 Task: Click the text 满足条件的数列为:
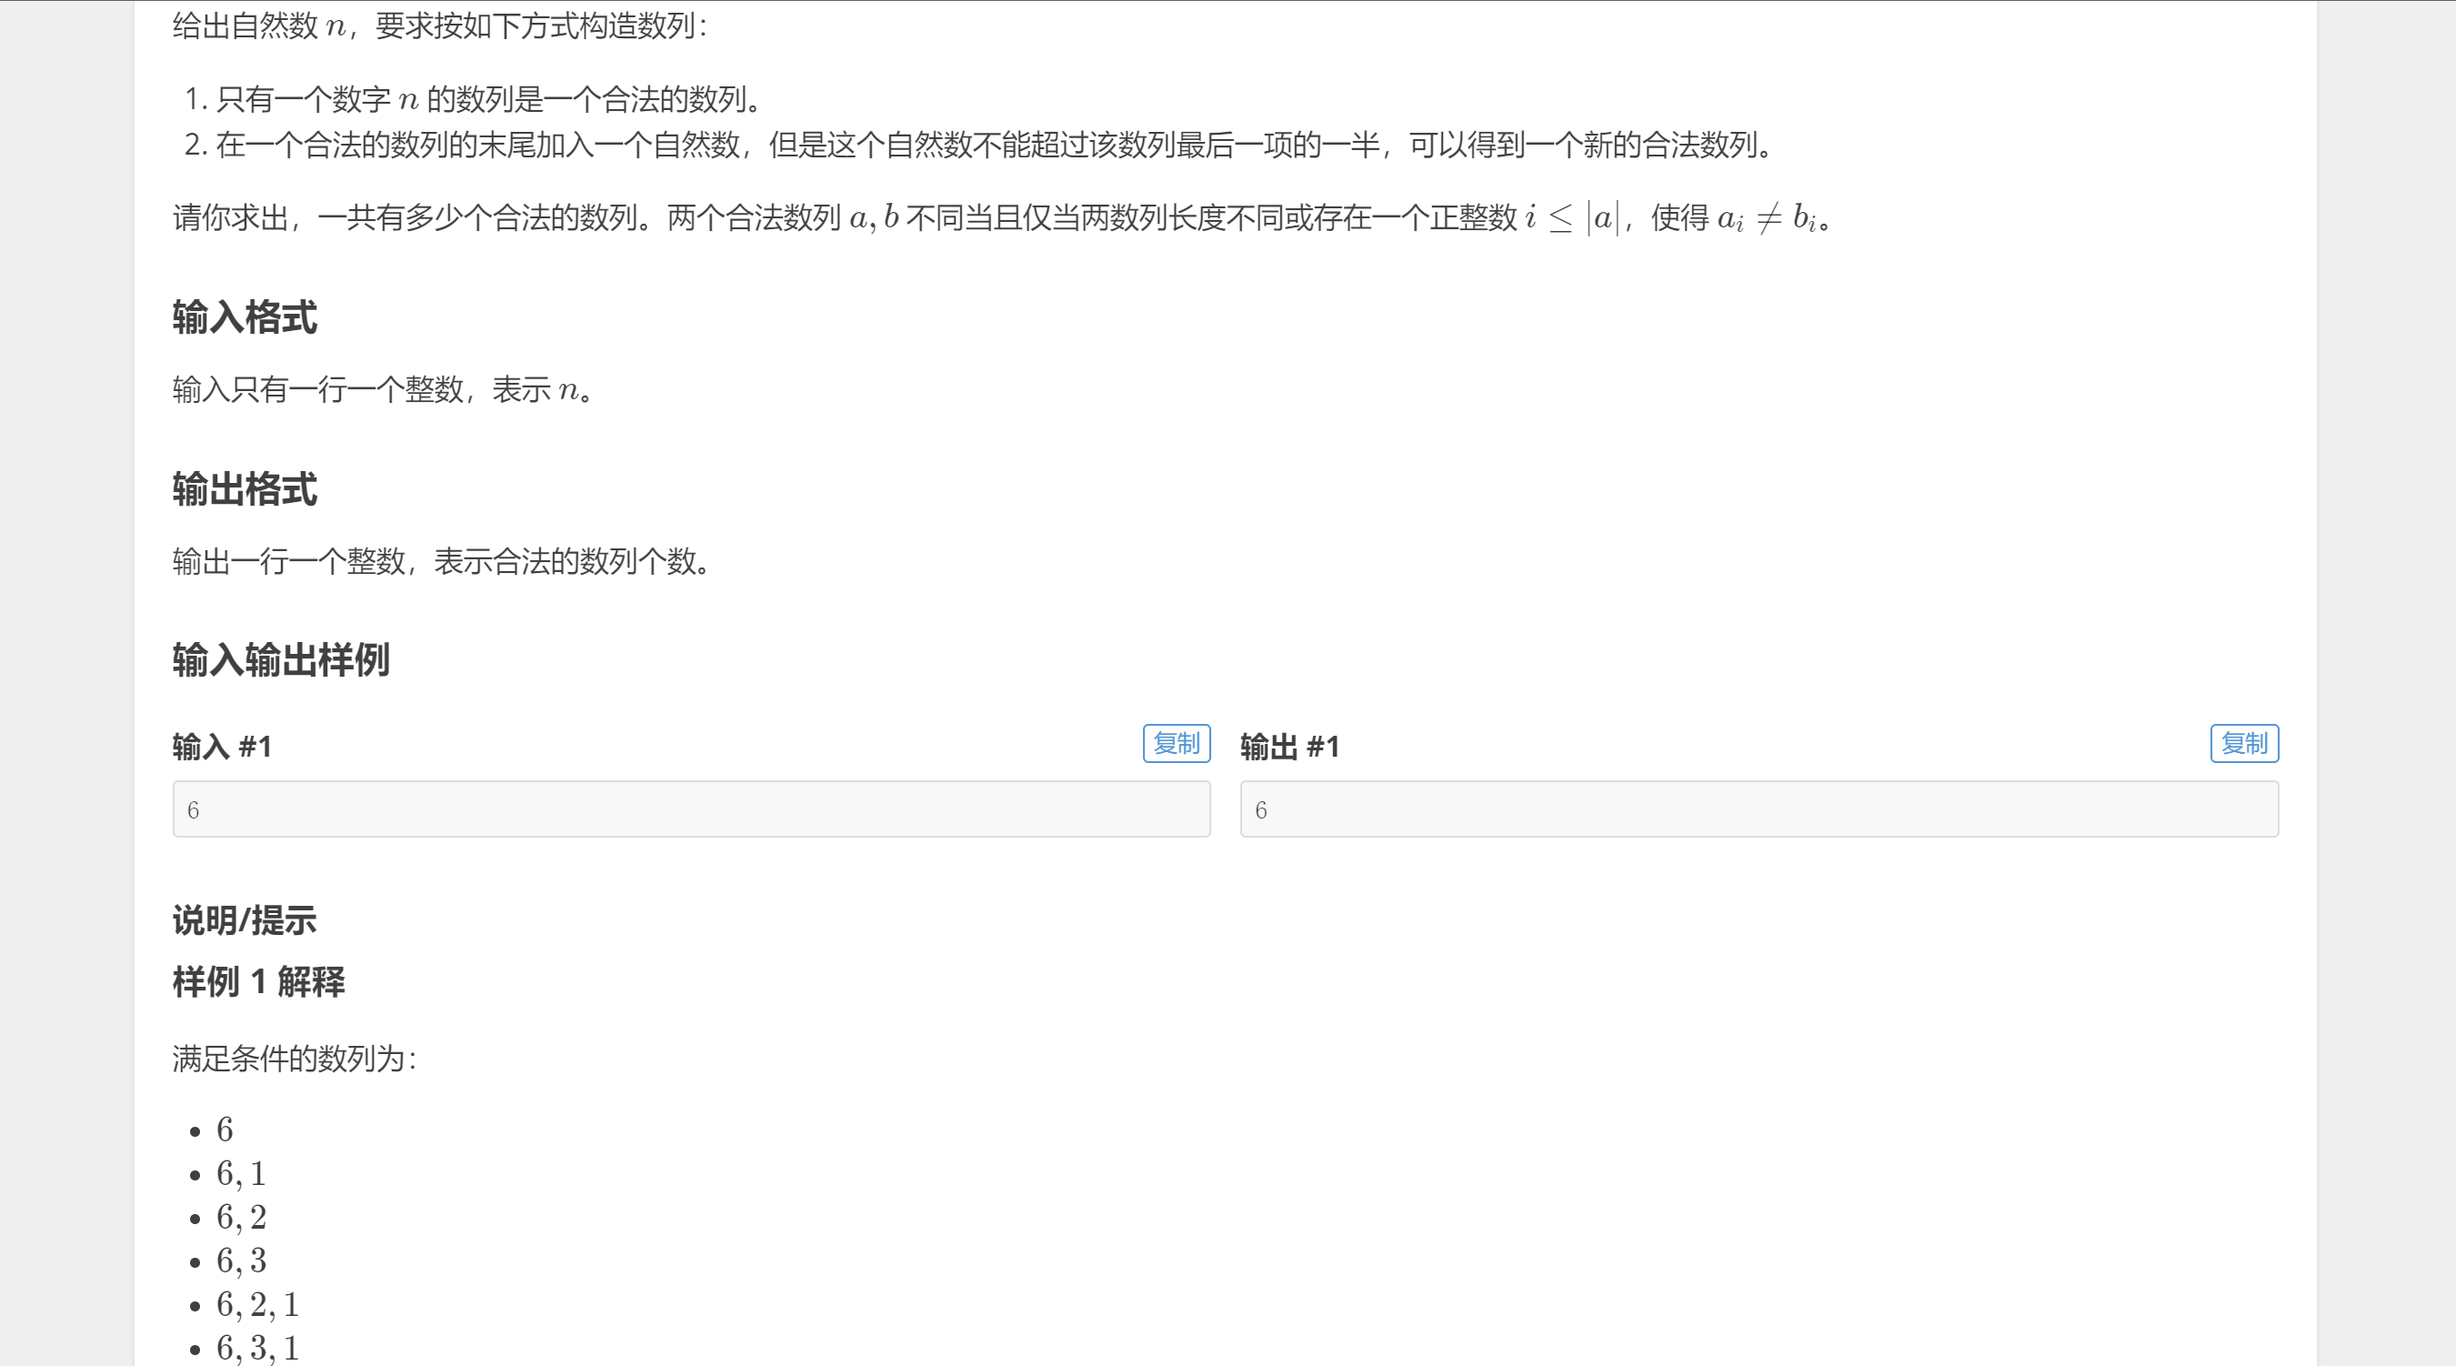(295, 1058)
